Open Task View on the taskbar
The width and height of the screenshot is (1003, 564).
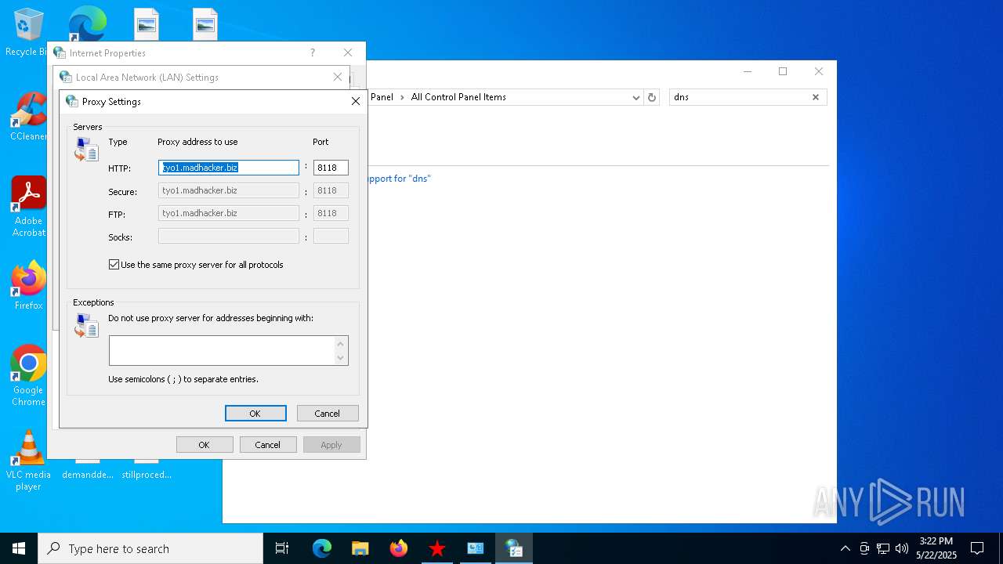282,548
